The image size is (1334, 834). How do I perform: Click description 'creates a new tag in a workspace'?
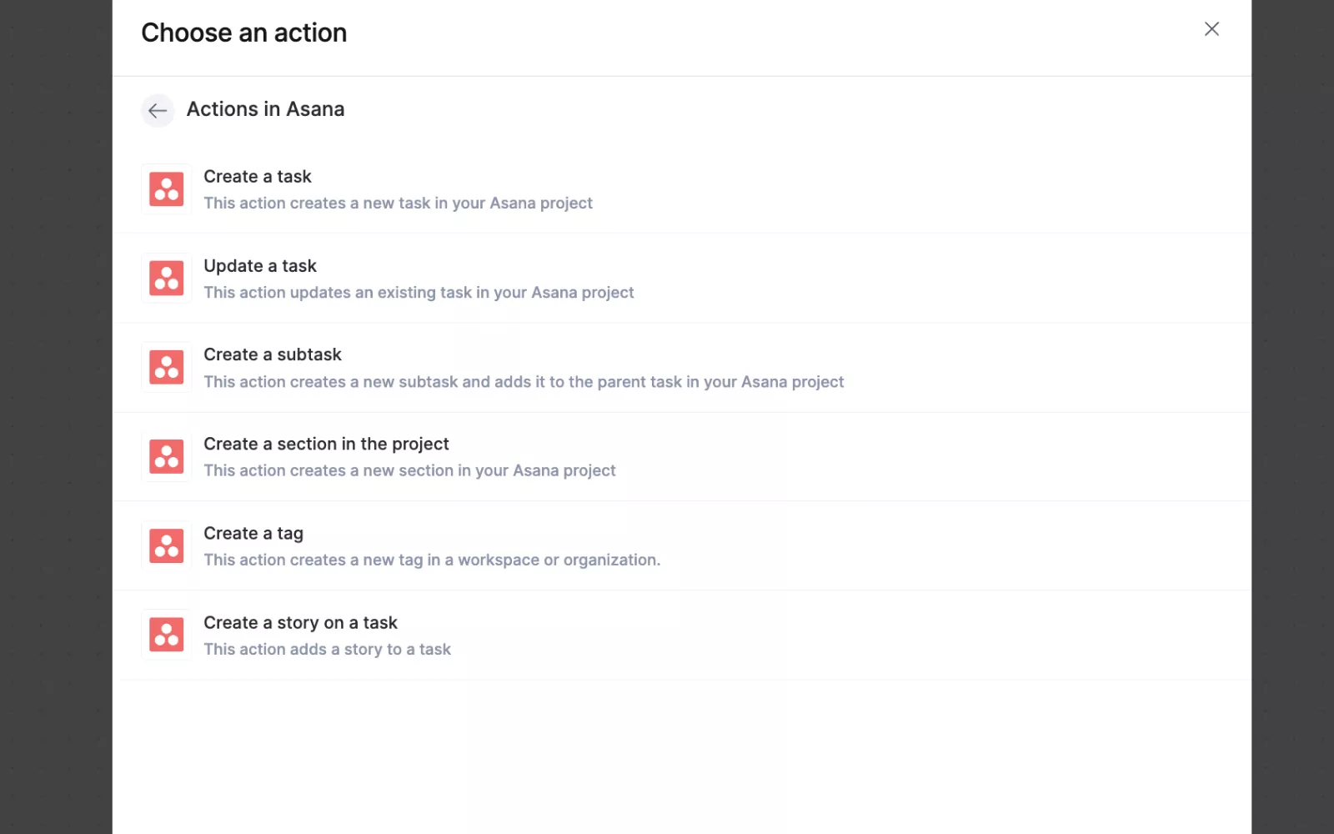pos(432,560)
